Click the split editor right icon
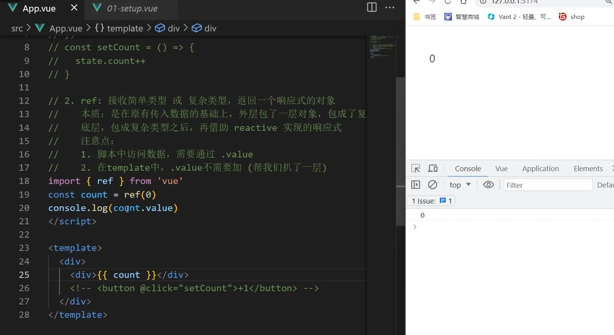This screenshot has height=335, width=614. point(372,7)
